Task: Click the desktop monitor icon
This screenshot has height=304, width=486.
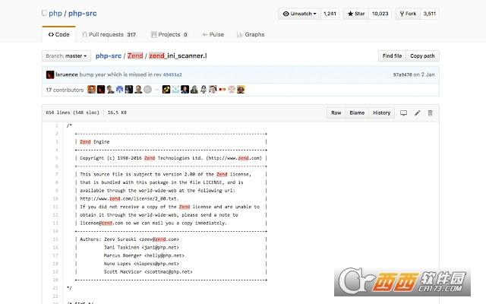Action: [x=403, y=113]
